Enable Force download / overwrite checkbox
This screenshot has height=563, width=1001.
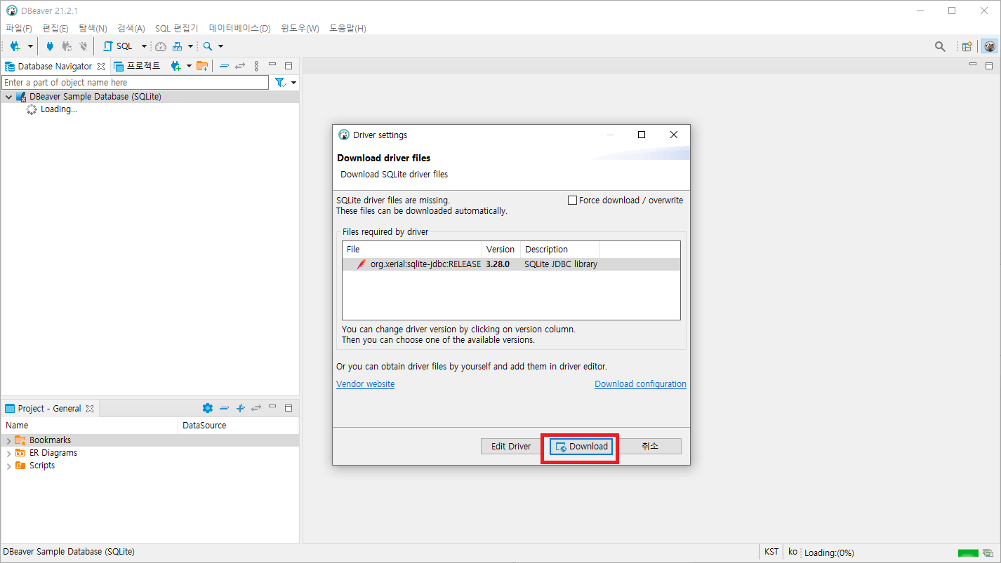(x=572, y=201)
